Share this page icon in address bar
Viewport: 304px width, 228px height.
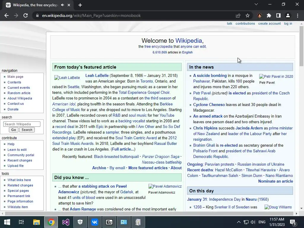click(238, 15)
